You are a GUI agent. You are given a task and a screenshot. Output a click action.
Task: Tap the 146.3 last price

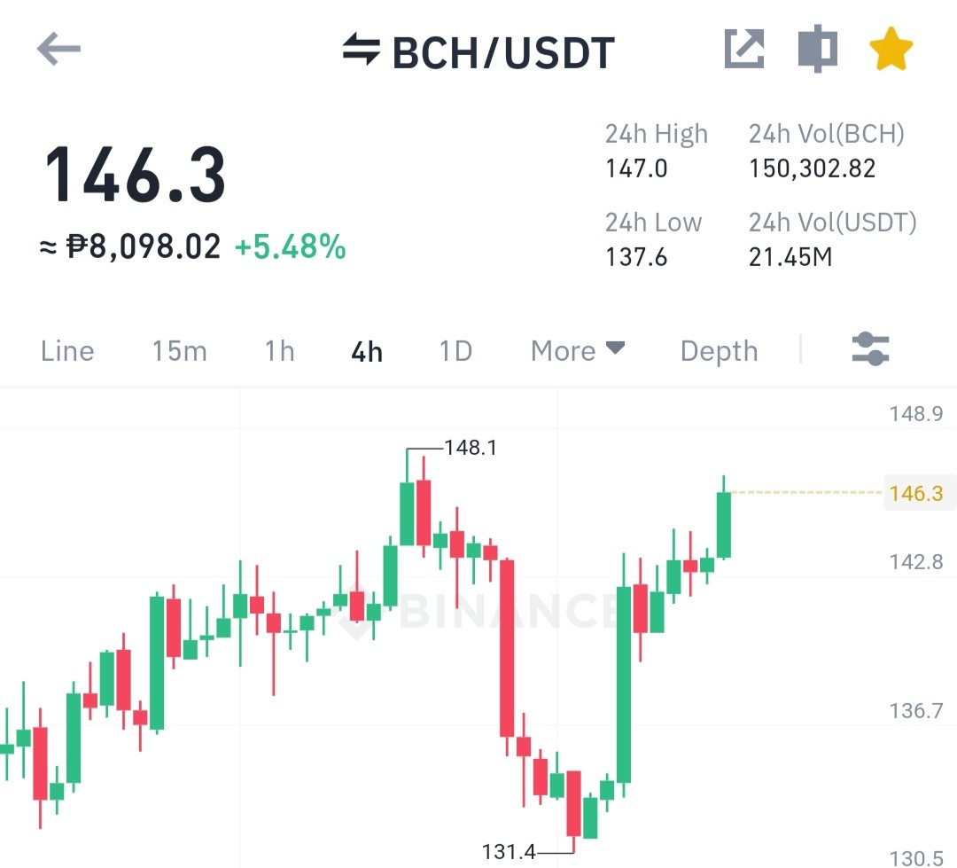(135, 175)
